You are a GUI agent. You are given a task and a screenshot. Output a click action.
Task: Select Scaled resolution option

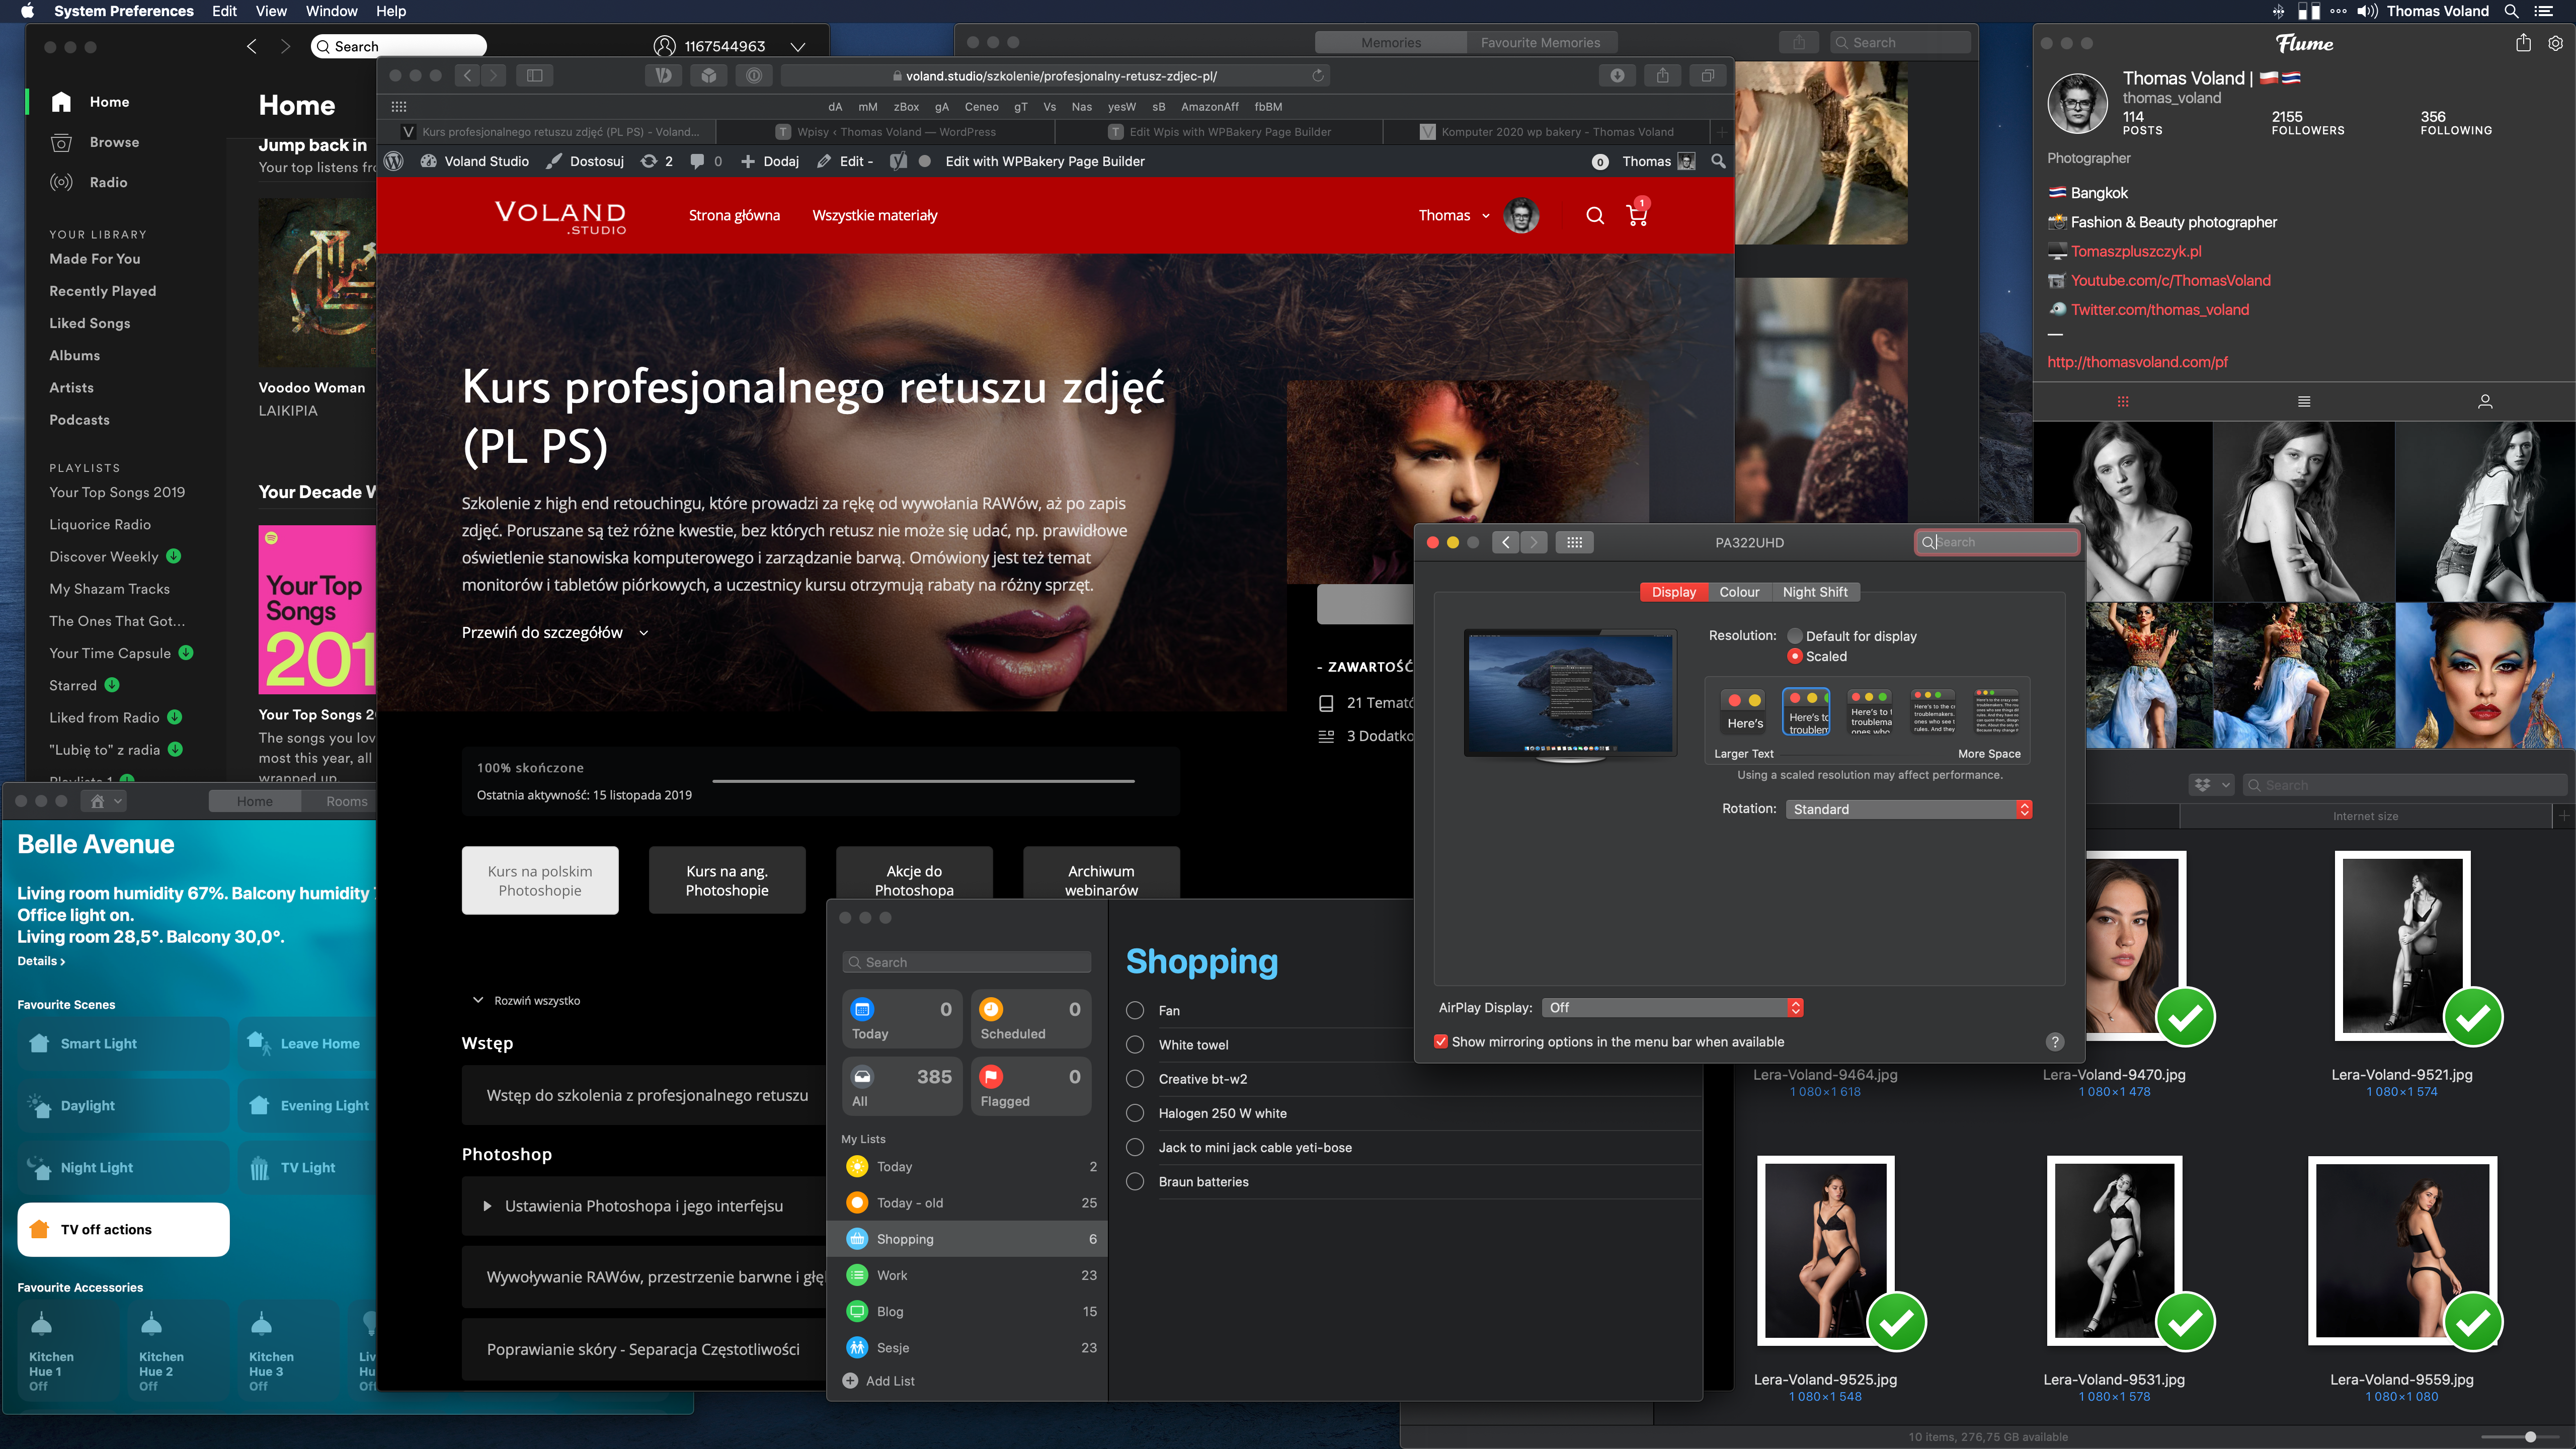tap(1795, 656)
